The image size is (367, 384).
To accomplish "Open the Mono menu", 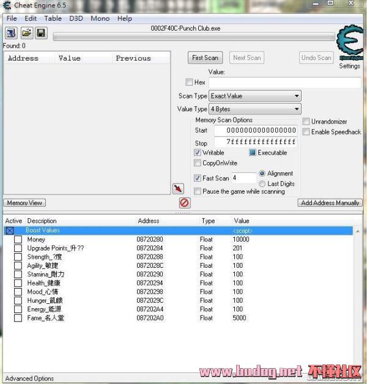I will coord(100,18).
